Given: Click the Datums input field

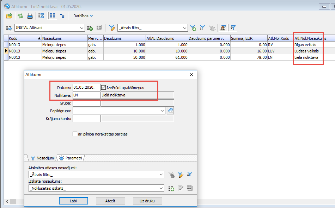Looking at the screenshot, I should pyautogui.click(x=86, y=87).
